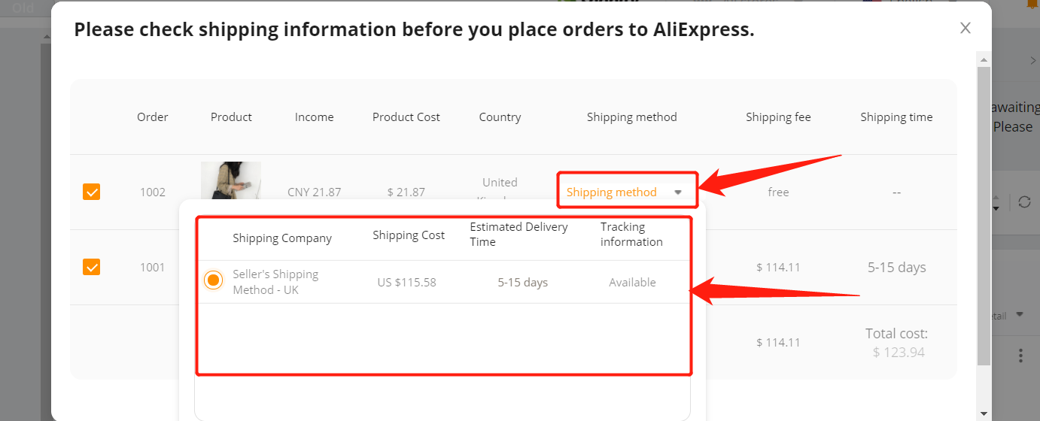Uncheck the checkbox for order 1002
Screen dimensions: 1040x421
click(x=91, y=192)
